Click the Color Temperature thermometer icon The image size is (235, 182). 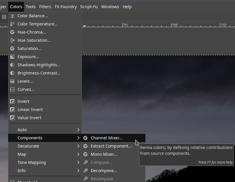click(x=12, y=24)
